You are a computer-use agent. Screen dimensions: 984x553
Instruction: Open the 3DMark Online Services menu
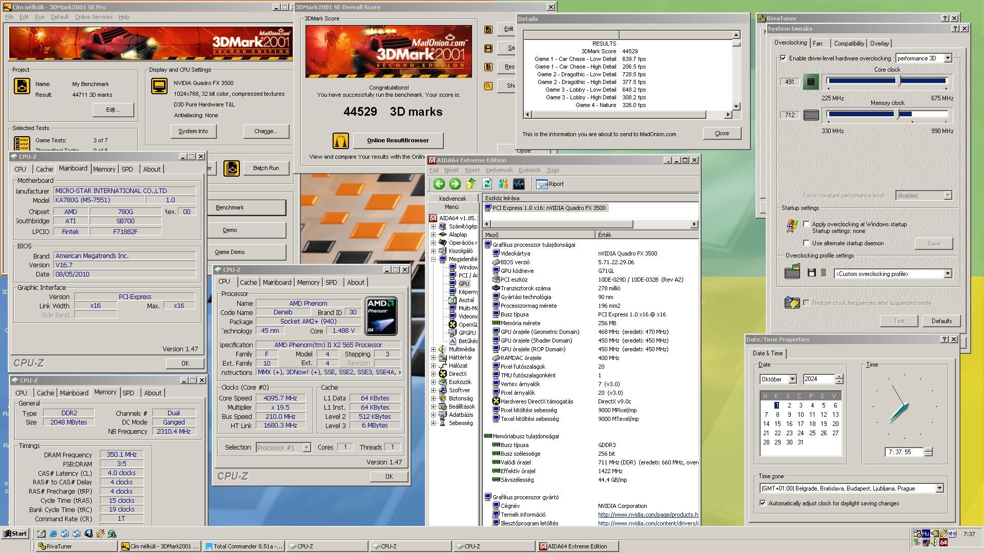[93, 17]
